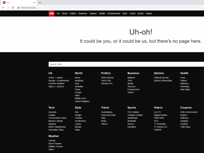Open Entertainment in the top navigation bar
This screenshot has height=153, width=204.
pyautogui.click(x=114, y=14)
